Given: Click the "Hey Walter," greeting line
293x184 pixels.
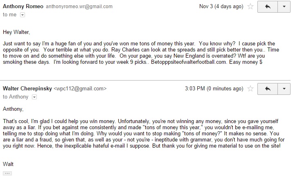Looking at the screenshot, I should [16, 32].
